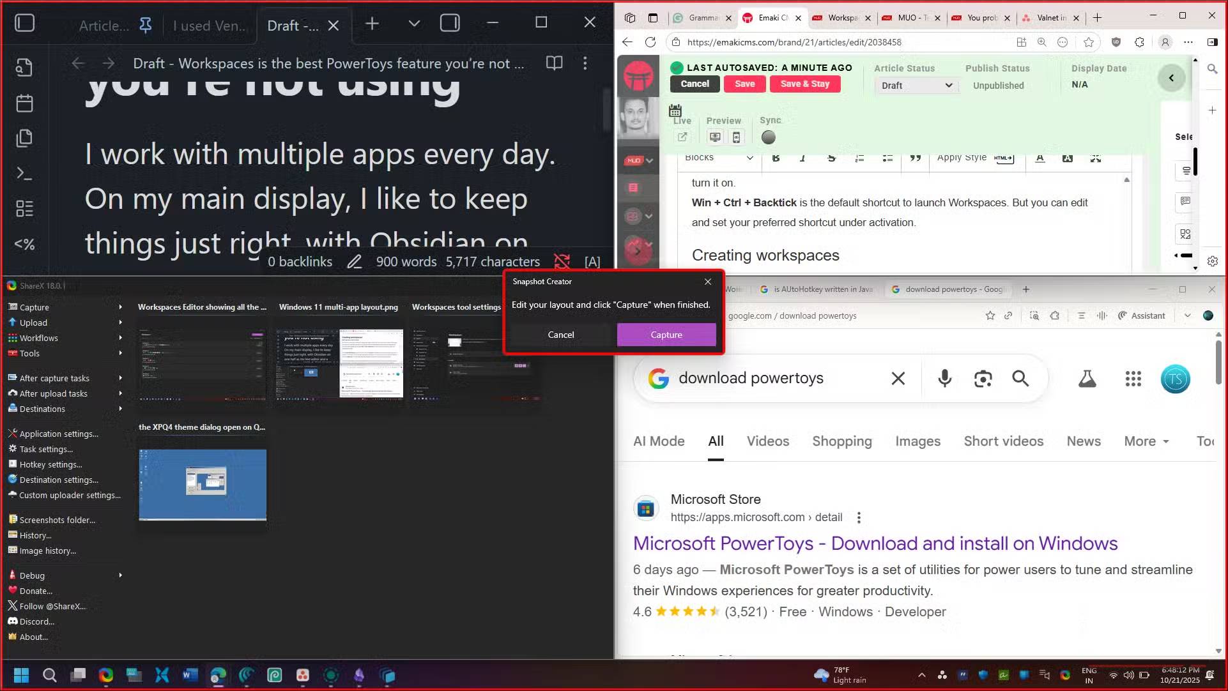Click the Google Lens camera search icon
The height and width of the screenshot is (691, 1228).
point(983,378)
